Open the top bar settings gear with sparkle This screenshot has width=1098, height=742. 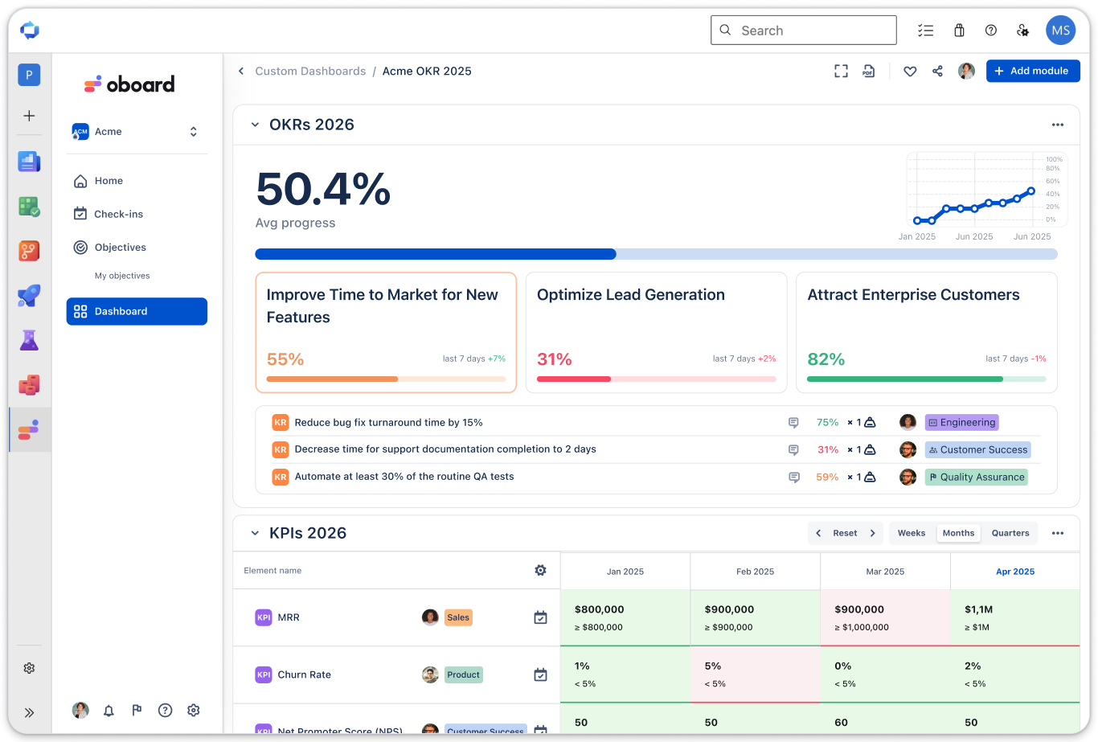(x=1022, y=31)
